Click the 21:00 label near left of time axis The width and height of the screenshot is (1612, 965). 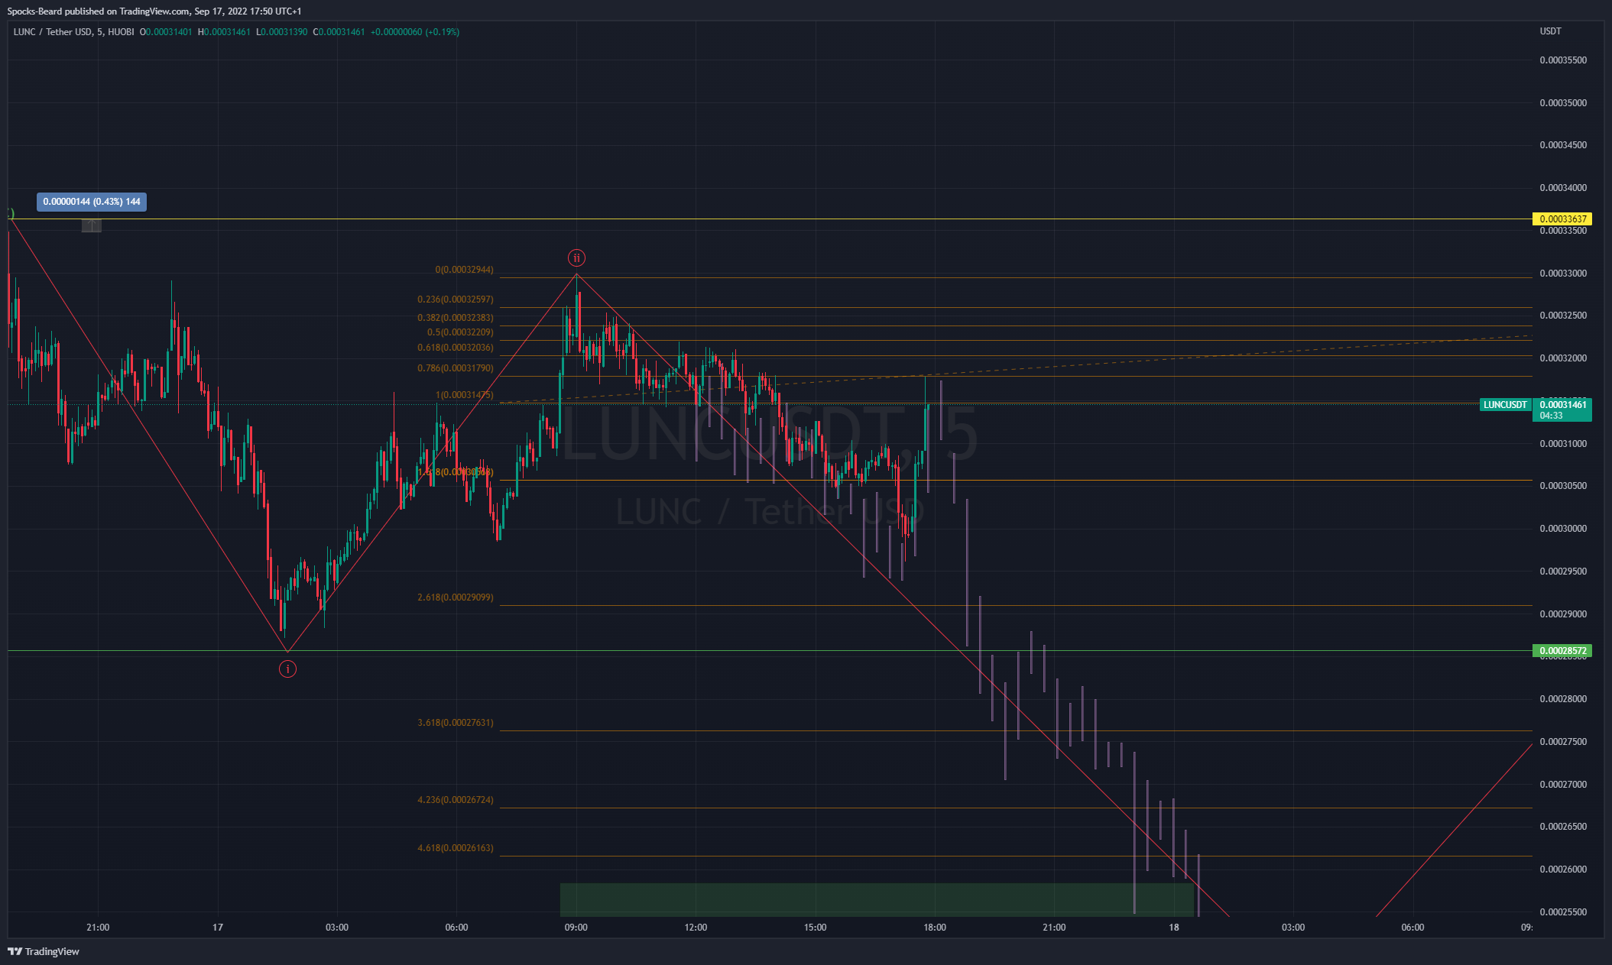(x=98, y=928)
